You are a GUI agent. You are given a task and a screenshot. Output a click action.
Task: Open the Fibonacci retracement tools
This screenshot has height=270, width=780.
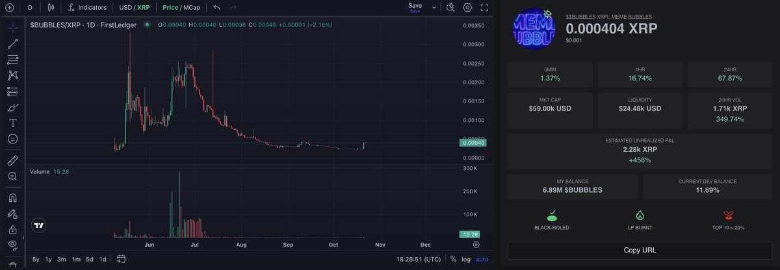13,60
